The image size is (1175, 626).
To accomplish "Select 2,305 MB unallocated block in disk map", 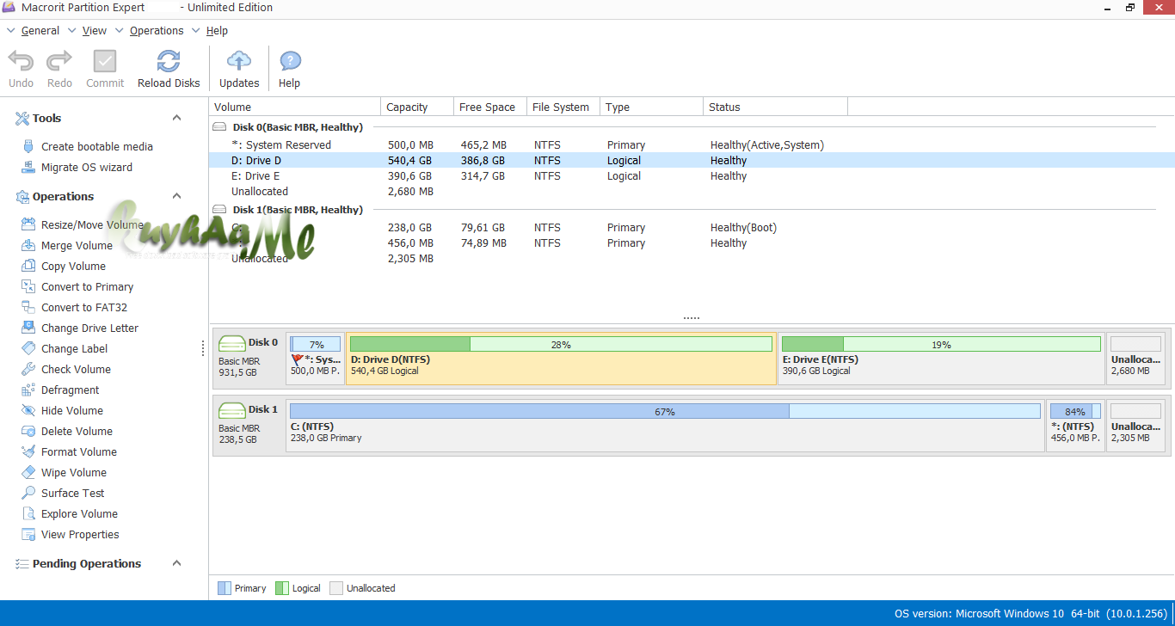I will pos(1135,425).
